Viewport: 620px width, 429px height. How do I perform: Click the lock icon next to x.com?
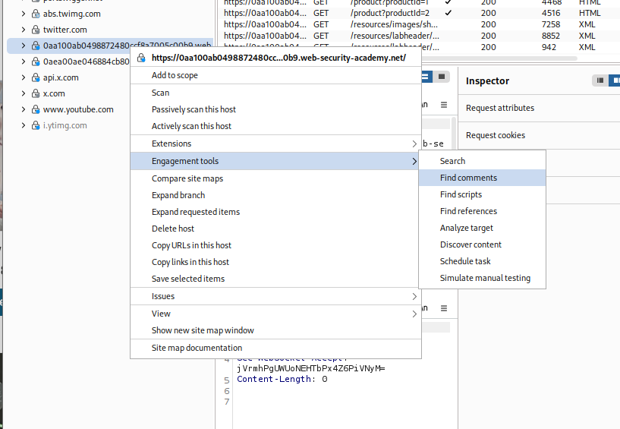click(35, 93)
